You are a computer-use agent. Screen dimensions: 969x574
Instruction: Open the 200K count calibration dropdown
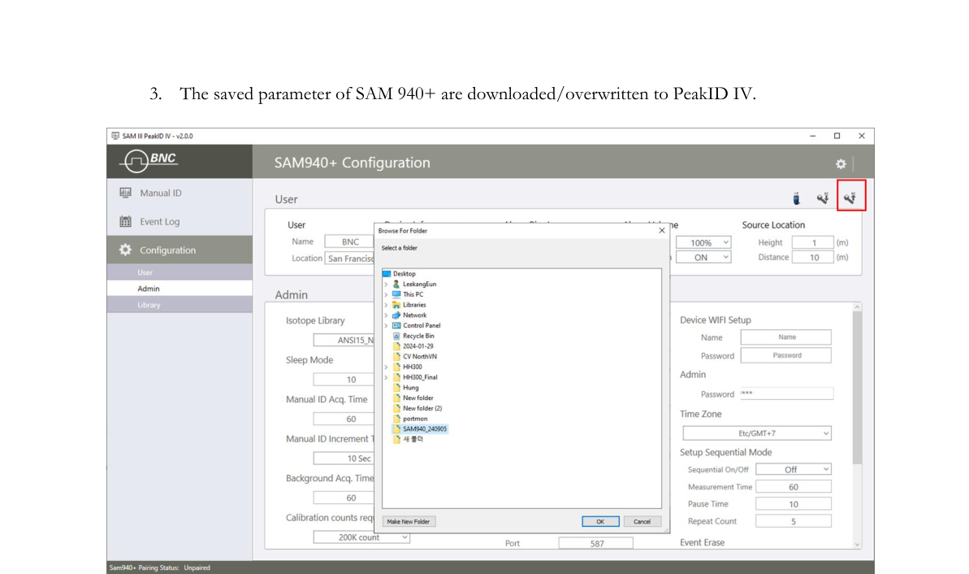[x=361, y=537]
